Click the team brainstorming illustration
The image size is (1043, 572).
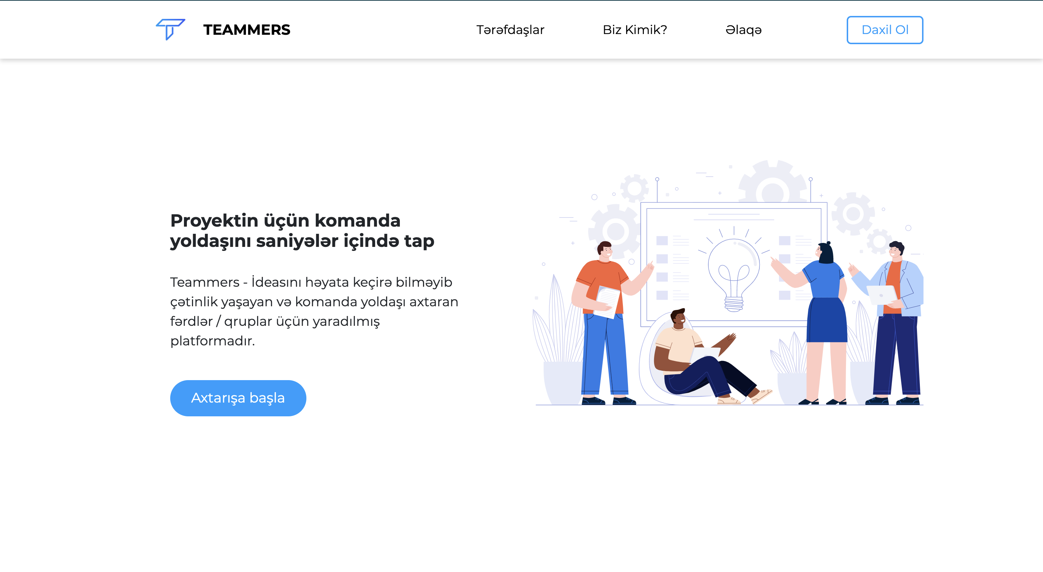[x=728, y=282]
